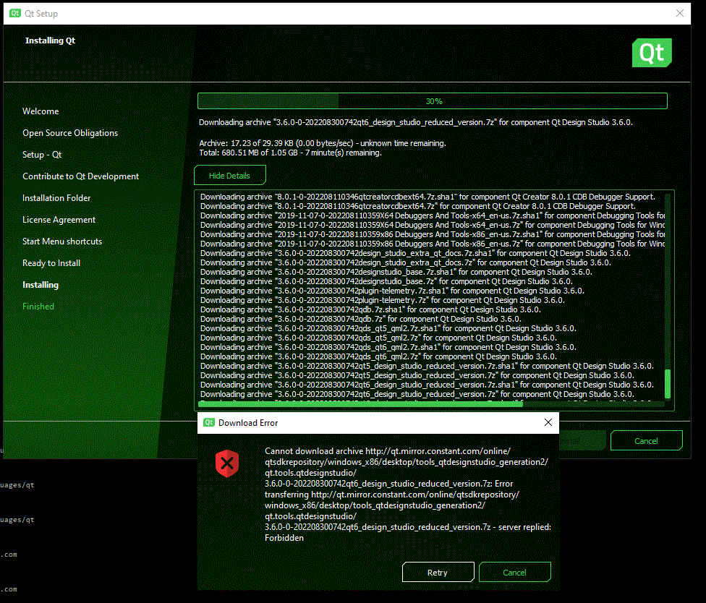Click the current 'Downloading archive' status line above the archive size
The height and width of the screenshot is (603, 706).
(416, 122)
